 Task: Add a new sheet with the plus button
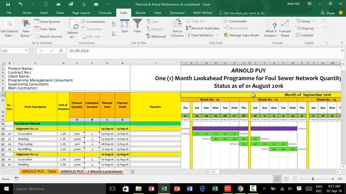coord(132,172)
